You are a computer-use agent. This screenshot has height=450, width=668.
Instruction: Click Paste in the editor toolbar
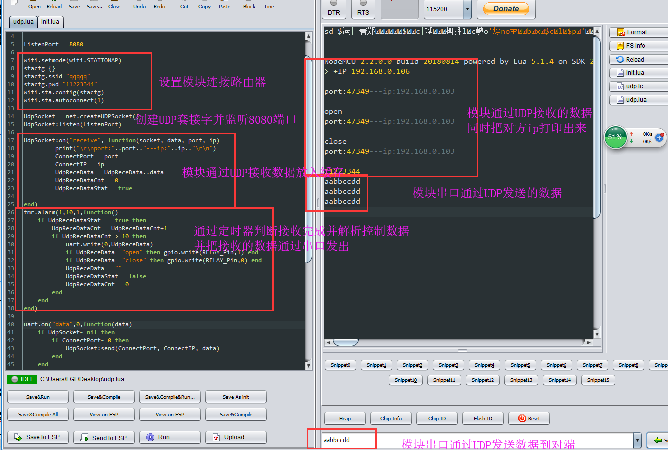[225, 6]
